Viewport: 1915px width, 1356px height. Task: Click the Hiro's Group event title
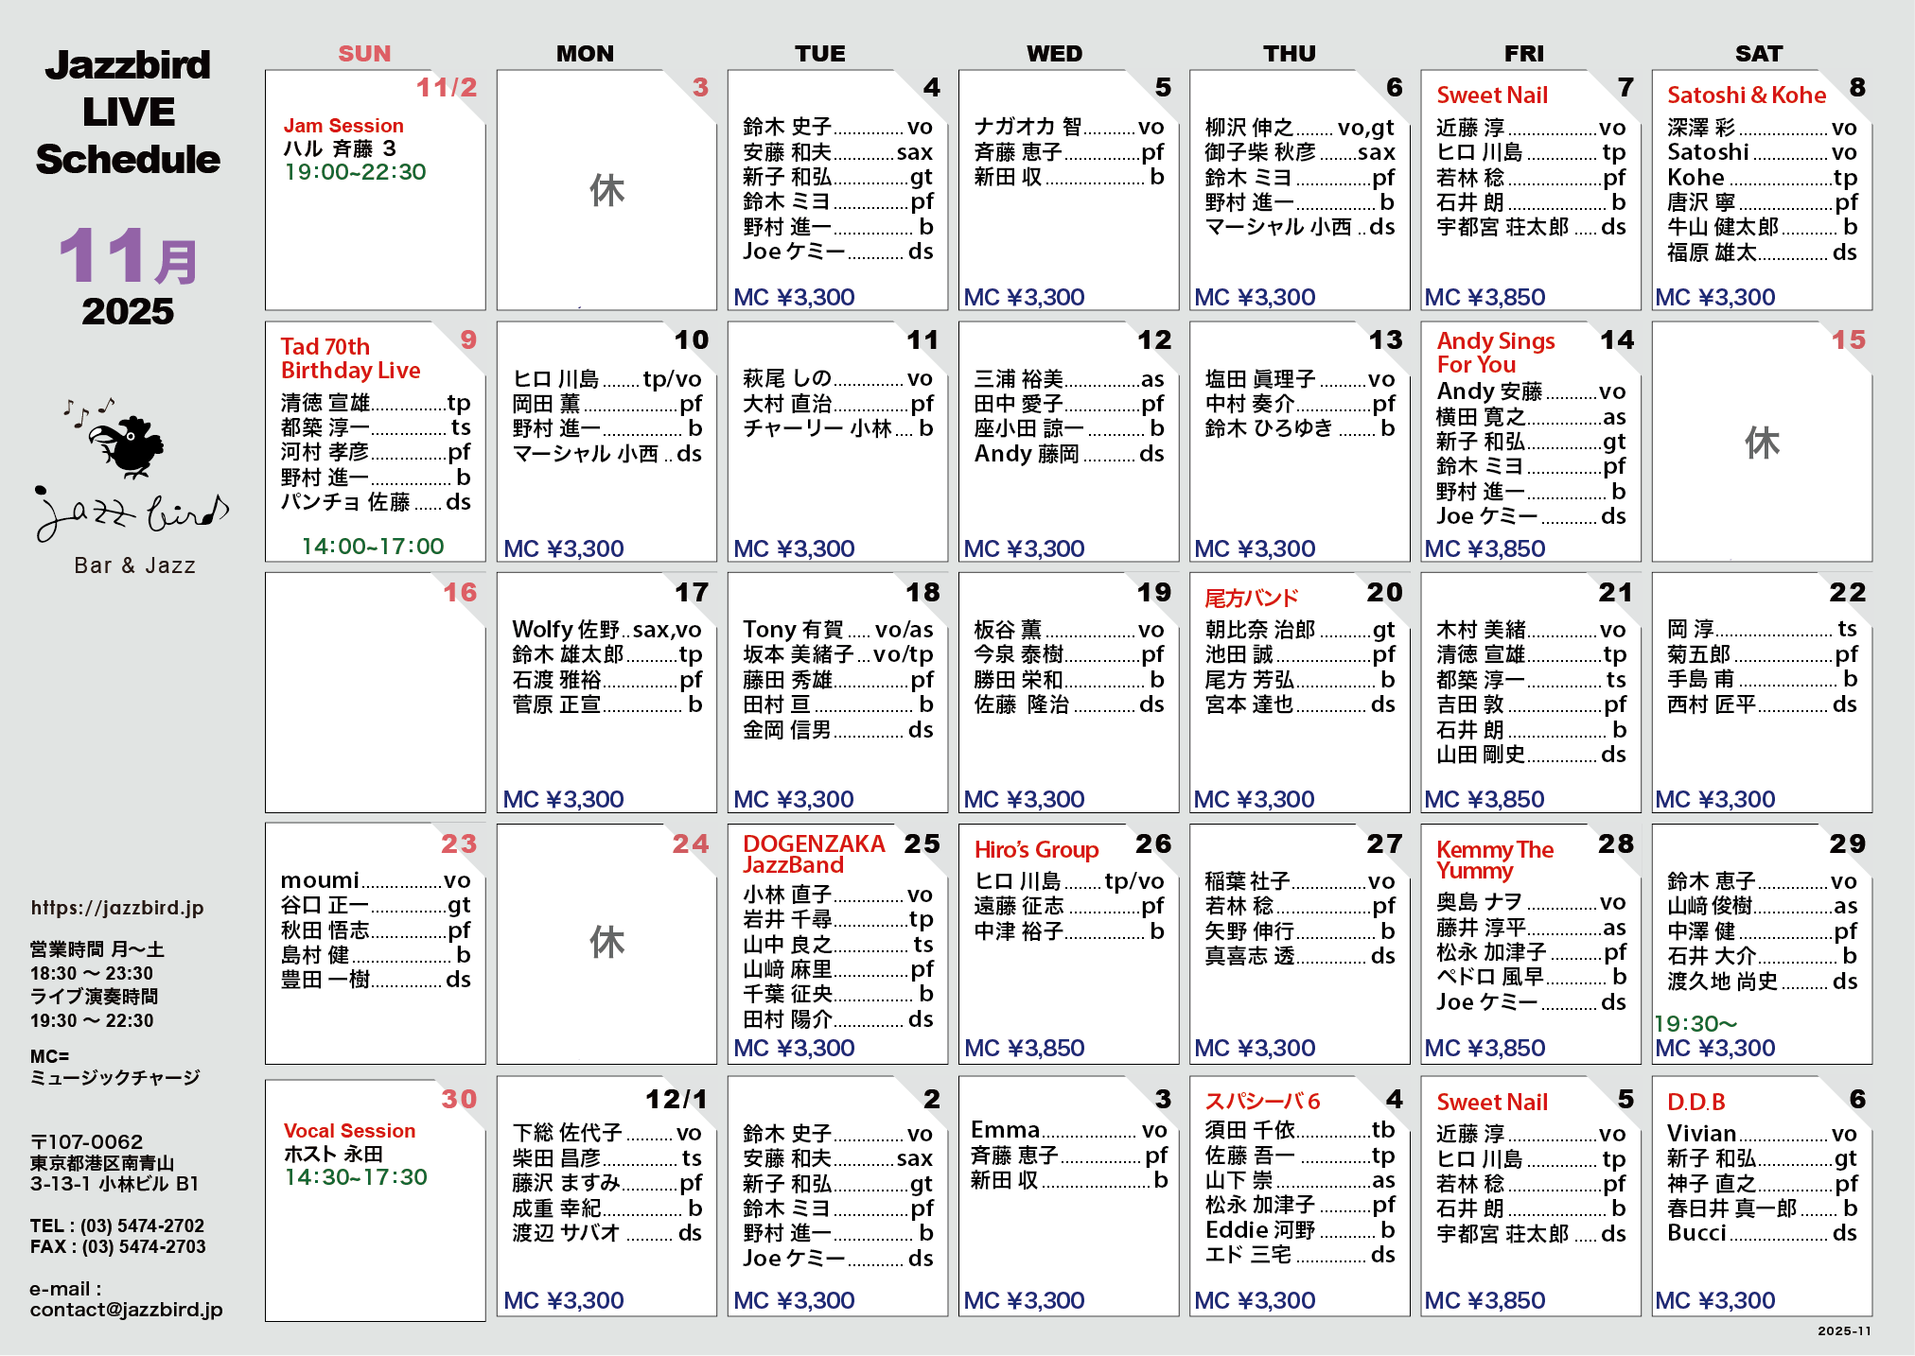(x=1036, y=850)
